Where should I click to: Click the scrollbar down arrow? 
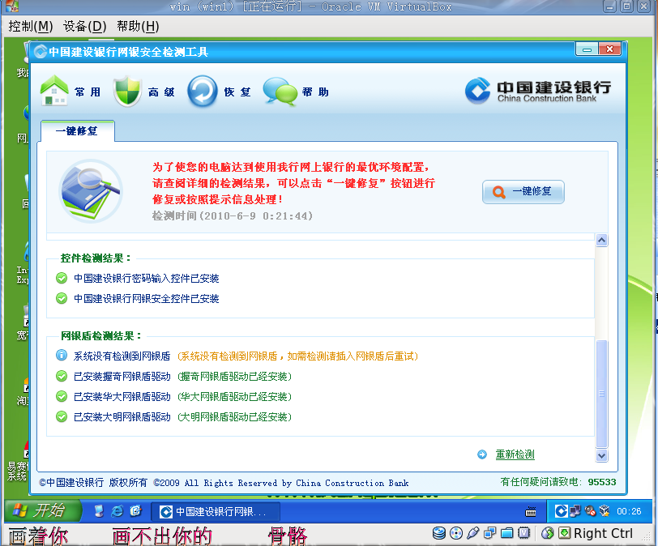(602, 456)
